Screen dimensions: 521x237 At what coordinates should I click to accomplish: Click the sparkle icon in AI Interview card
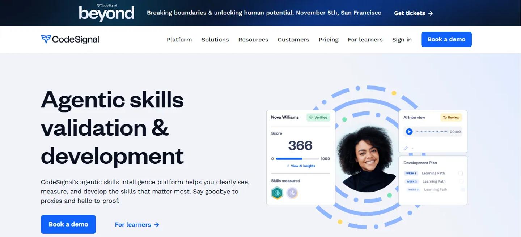(406, 148)
